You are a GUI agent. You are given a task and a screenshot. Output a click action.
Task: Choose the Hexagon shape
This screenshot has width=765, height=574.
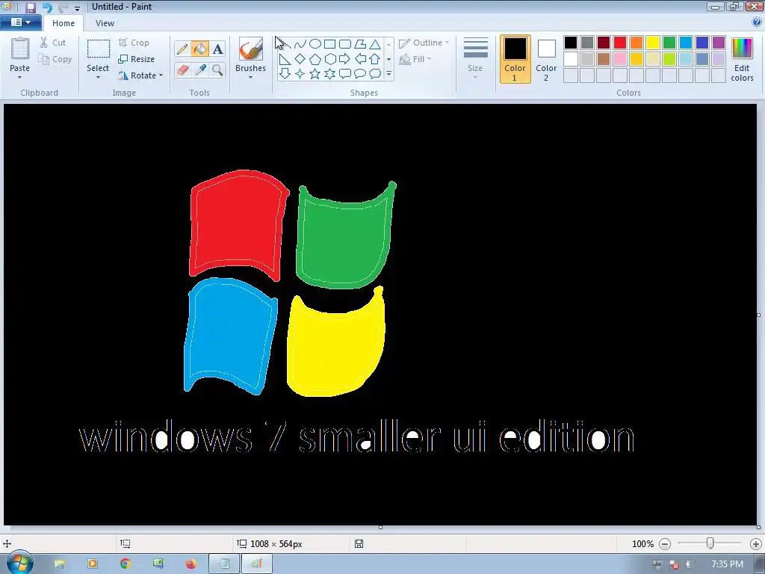330,59
